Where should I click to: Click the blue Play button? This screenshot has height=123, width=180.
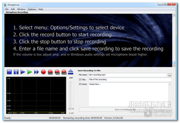pos(23,72)
